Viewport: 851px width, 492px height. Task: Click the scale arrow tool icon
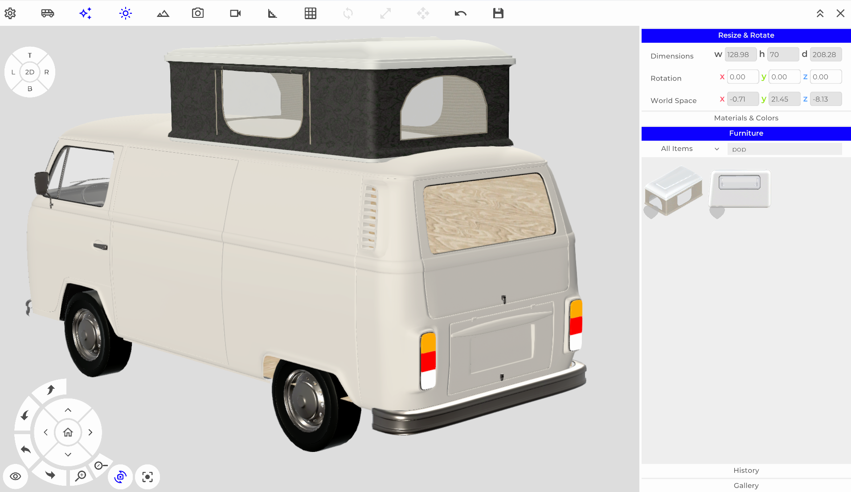pyautogui.click(x=385, y=13)
